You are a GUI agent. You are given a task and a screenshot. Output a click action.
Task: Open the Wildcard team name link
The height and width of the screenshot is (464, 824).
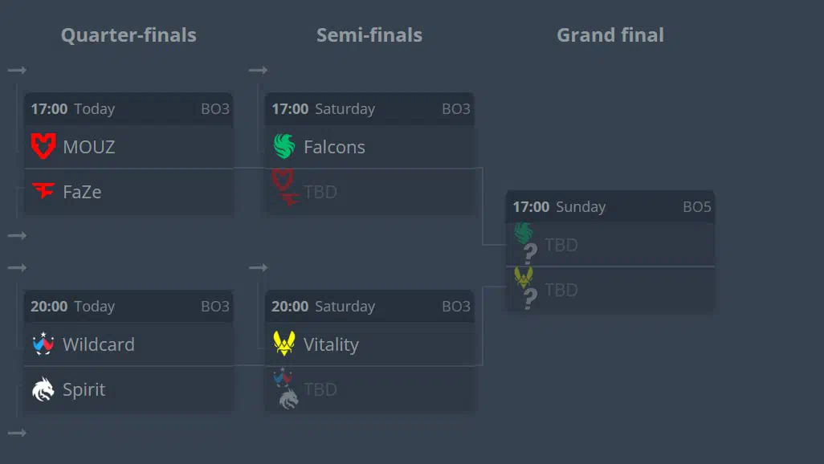(x=99, y=344)
